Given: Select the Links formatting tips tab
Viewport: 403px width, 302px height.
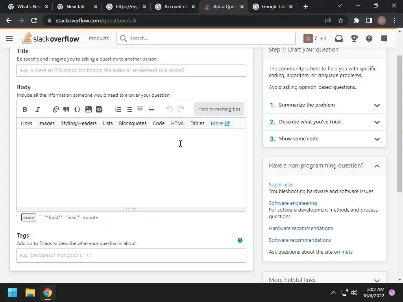Looking at the screenshot, I should tap(26, 123).
